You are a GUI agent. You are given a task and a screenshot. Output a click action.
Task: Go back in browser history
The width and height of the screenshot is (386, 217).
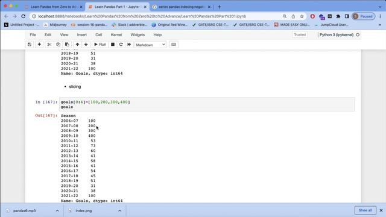tap(7, 16)
